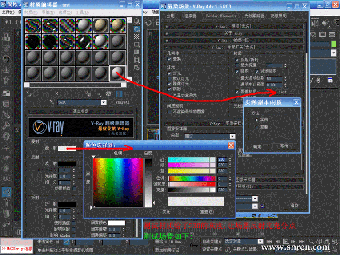
Task: Toggle the highlighted Show End Result icon
Action: tap(119, 94)
